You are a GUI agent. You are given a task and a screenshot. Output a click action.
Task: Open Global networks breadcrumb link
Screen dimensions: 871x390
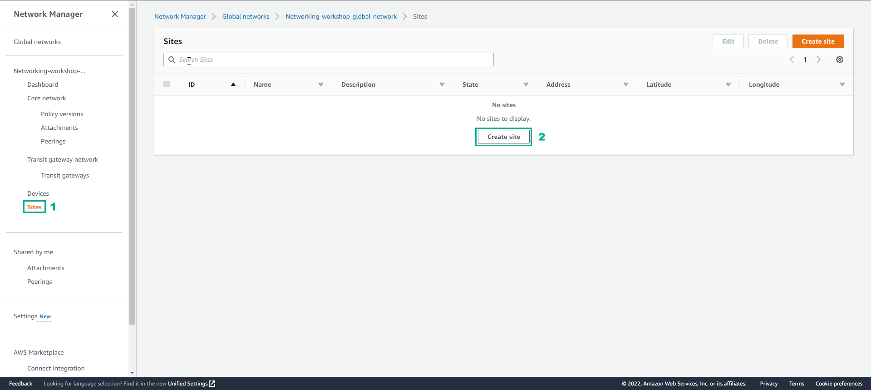246,16
